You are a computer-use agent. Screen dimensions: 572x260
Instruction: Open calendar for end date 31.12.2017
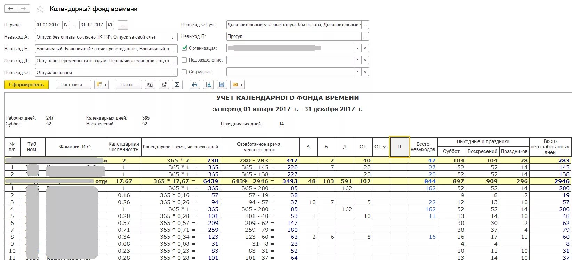[110, 25]
